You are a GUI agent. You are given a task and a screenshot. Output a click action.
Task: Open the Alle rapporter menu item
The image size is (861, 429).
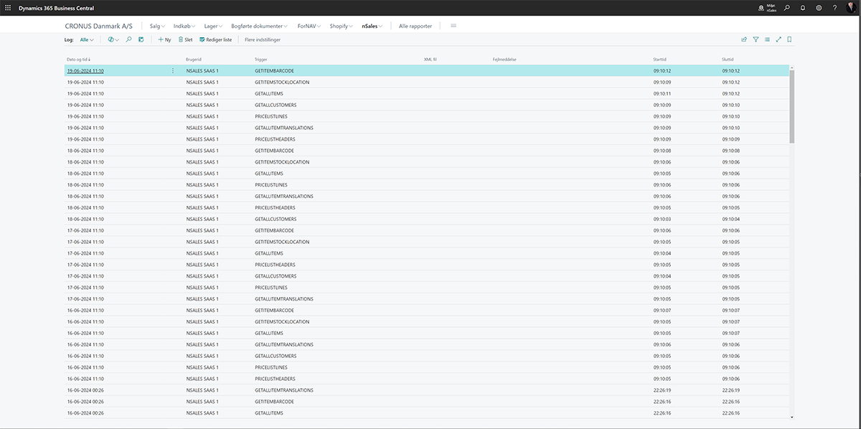(x=415, y=26)
